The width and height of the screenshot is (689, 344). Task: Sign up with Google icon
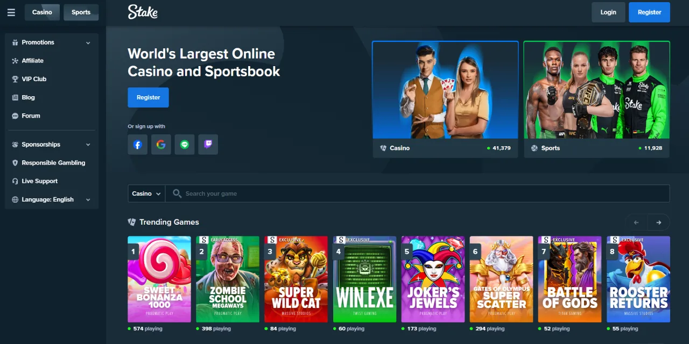coord(161,145)
